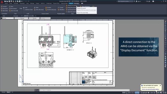This screenshot has width=167, height=94.
Task: Switch to the Model space tab
Action: [3, 92]
